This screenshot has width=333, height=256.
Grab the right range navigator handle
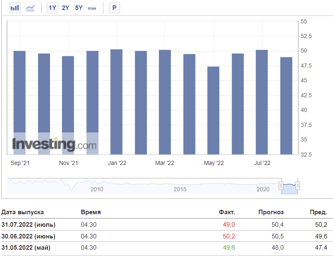[x=298, y=186]
